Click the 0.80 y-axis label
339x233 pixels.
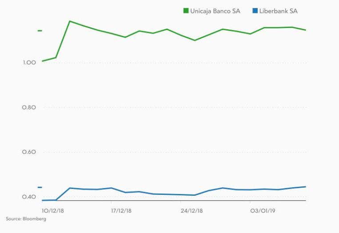[x=29, y=107]
